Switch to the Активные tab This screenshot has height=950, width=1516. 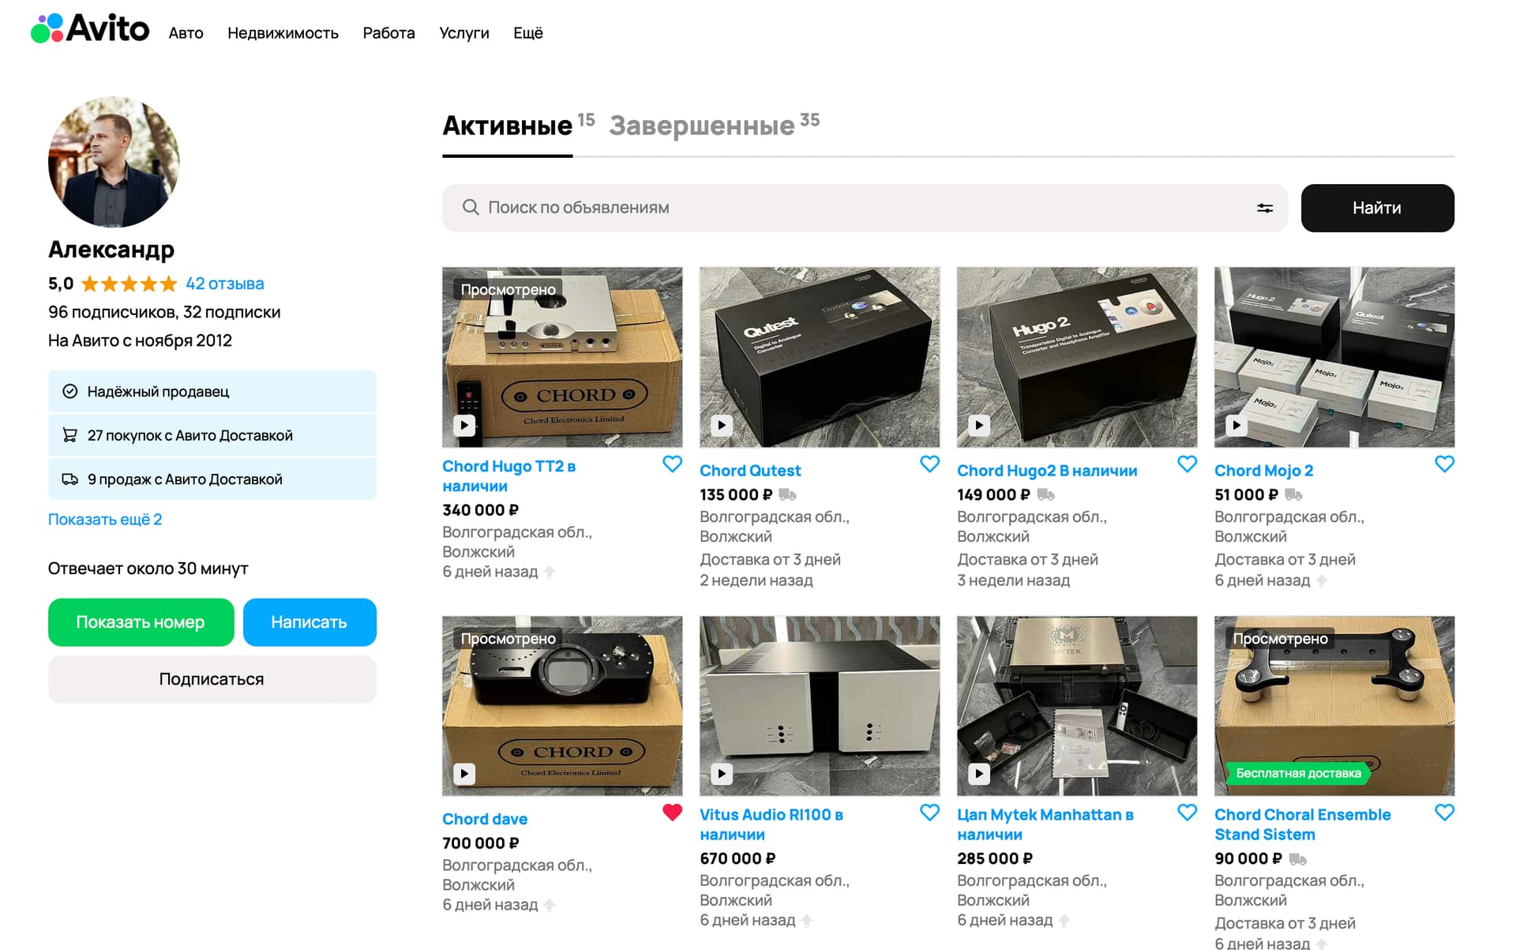coord(507,126)
